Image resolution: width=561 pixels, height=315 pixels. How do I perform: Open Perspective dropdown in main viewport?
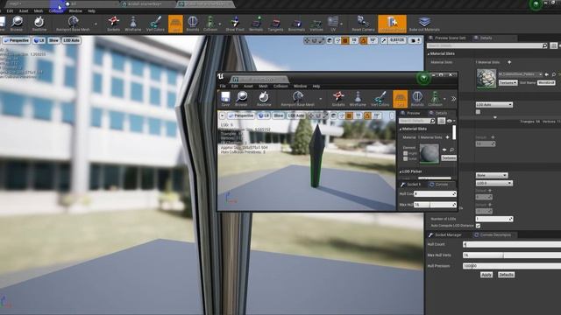(16, 41)
